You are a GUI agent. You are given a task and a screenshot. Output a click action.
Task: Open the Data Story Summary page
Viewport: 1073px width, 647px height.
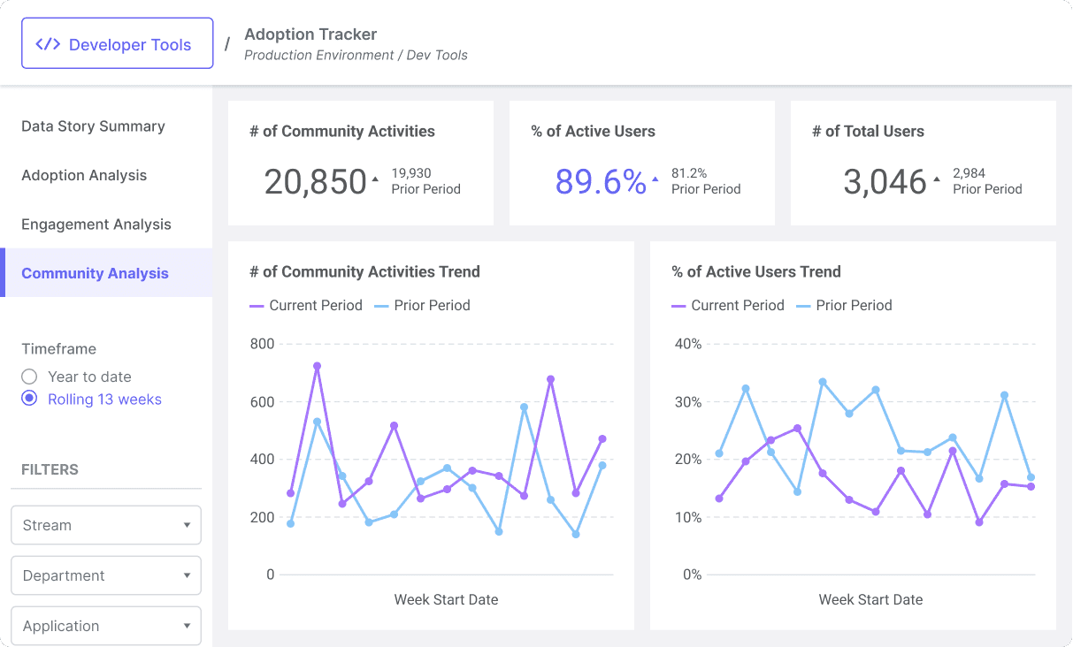point(93,126)
